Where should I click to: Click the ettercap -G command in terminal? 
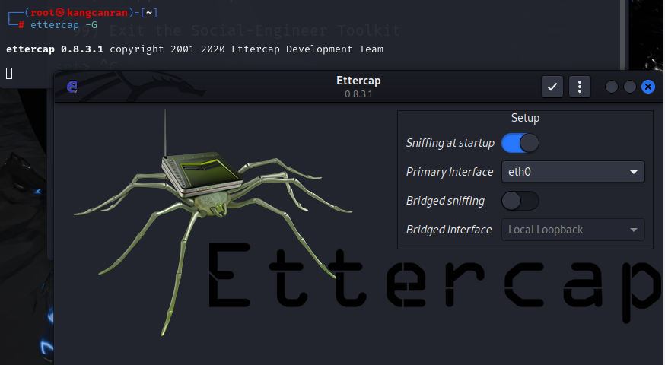(64, 25)
